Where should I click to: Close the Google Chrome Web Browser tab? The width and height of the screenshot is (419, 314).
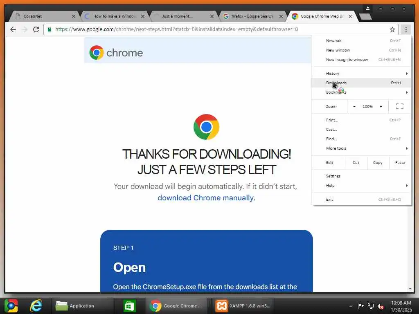pyautogui.click(x=350, y=16)
